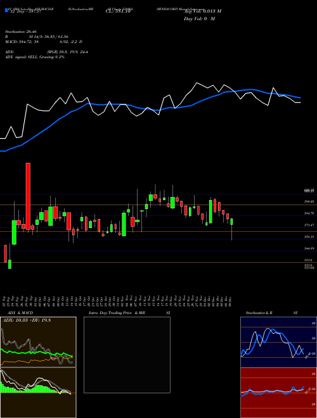317x418 pixels.
Task: Click 'ADX signal: SELL Growing @ 2%' text
Action: pos(35,57)
